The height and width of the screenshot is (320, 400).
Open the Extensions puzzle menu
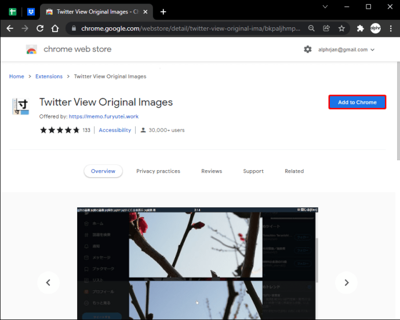coord(360,28)
